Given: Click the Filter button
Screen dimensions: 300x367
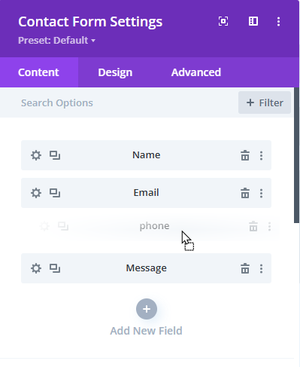Looking at the screenshot, I should 265,102.
